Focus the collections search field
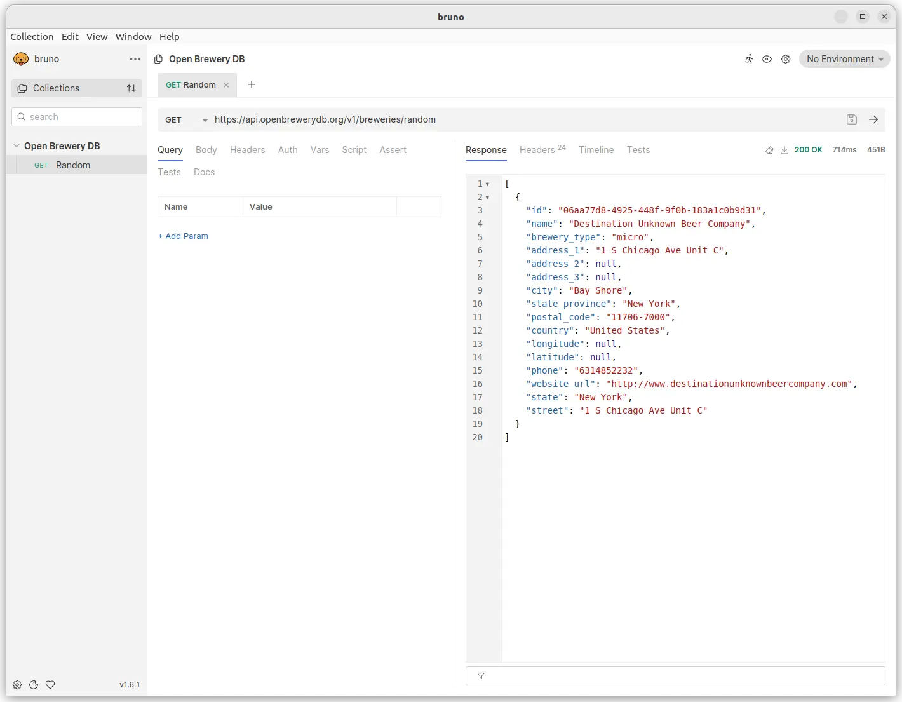The height and width of the screenshot is (702, 902). [x=77, y=117]
